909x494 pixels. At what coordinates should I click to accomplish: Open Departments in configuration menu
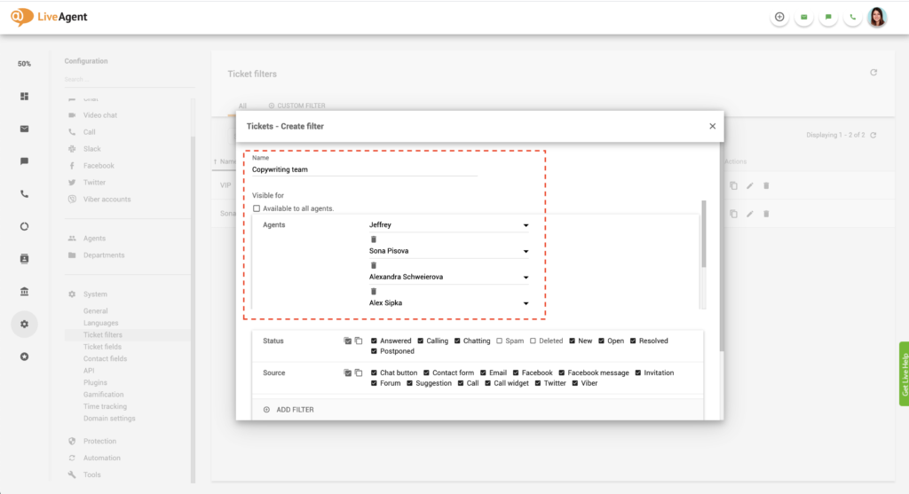[x=103, y=255]
